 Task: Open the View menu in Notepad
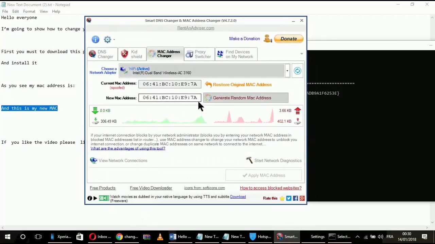coord(43,12)
